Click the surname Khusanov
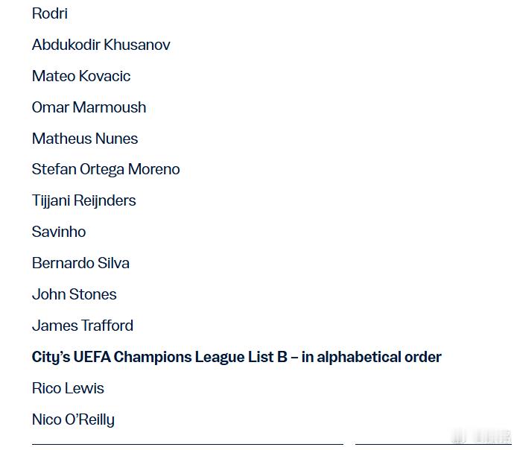 point(137,45)
